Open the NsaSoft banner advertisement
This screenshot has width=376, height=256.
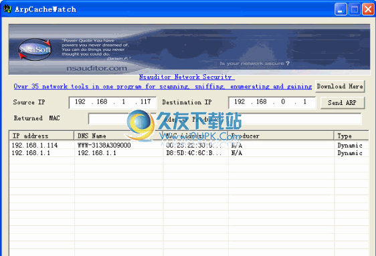189,49
